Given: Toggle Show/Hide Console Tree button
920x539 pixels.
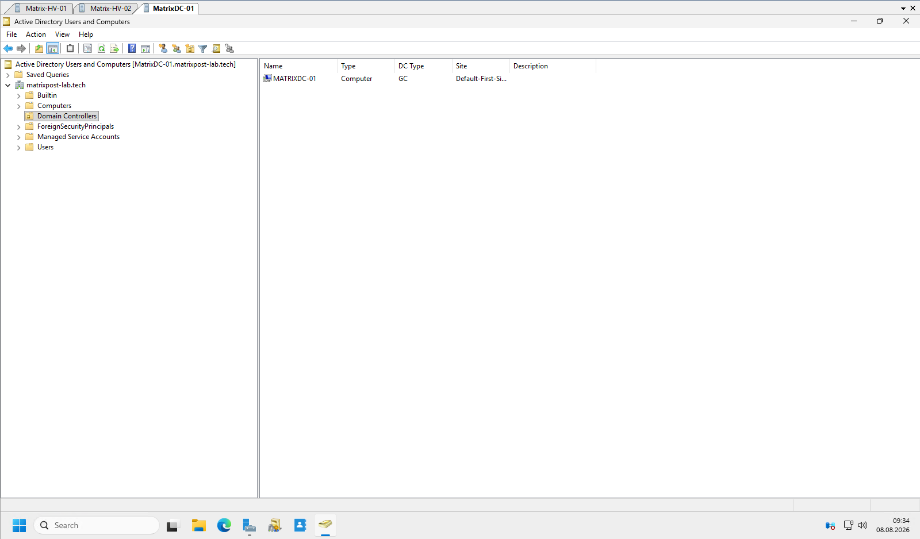Looking at the screenshot, I should [x=52, y=49].
